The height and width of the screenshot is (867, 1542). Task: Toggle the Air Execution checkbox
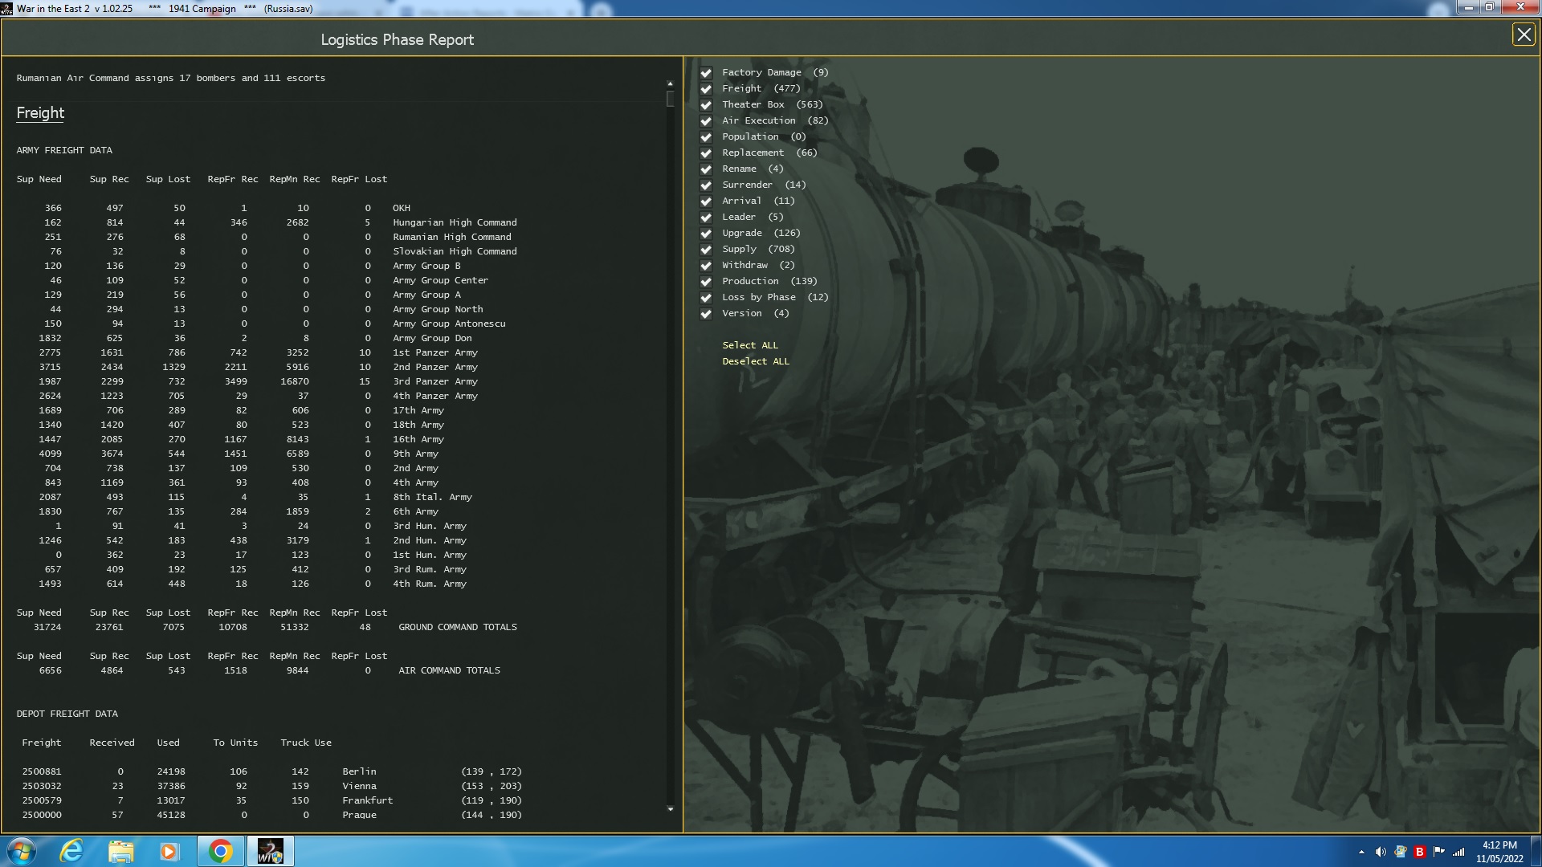point(706,121)
